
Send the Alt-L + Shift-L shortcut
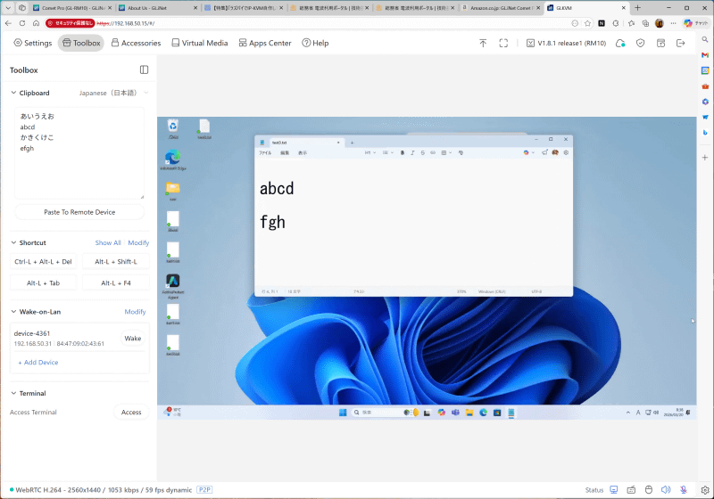116,262
